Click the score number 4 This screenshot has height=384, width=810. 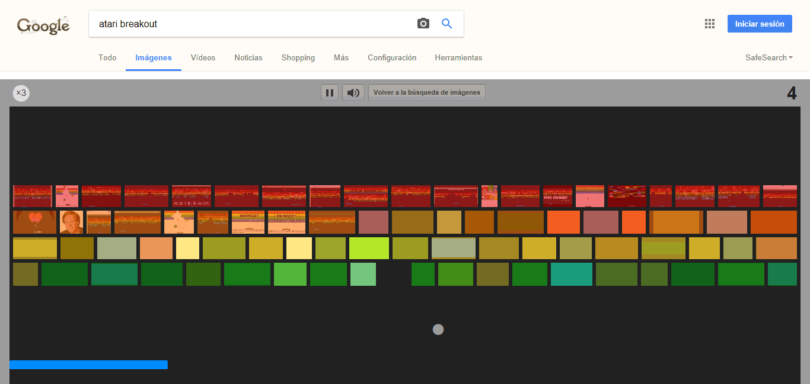pyautogui.click(x=792, y=93)
